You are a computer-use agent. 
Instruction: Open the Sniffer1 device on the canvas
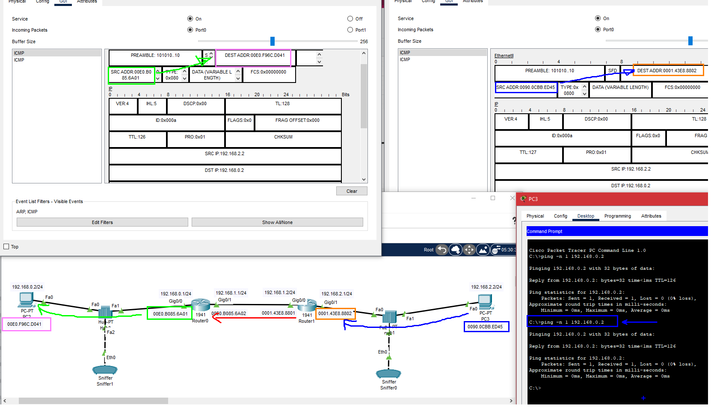point(105,370)
